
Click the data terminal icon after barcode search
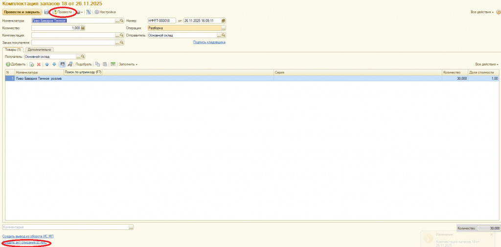click(x=69, y=64)
